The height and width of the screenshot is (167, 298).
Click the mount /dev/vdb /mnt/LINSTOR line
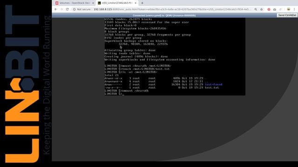pos(138,66)
